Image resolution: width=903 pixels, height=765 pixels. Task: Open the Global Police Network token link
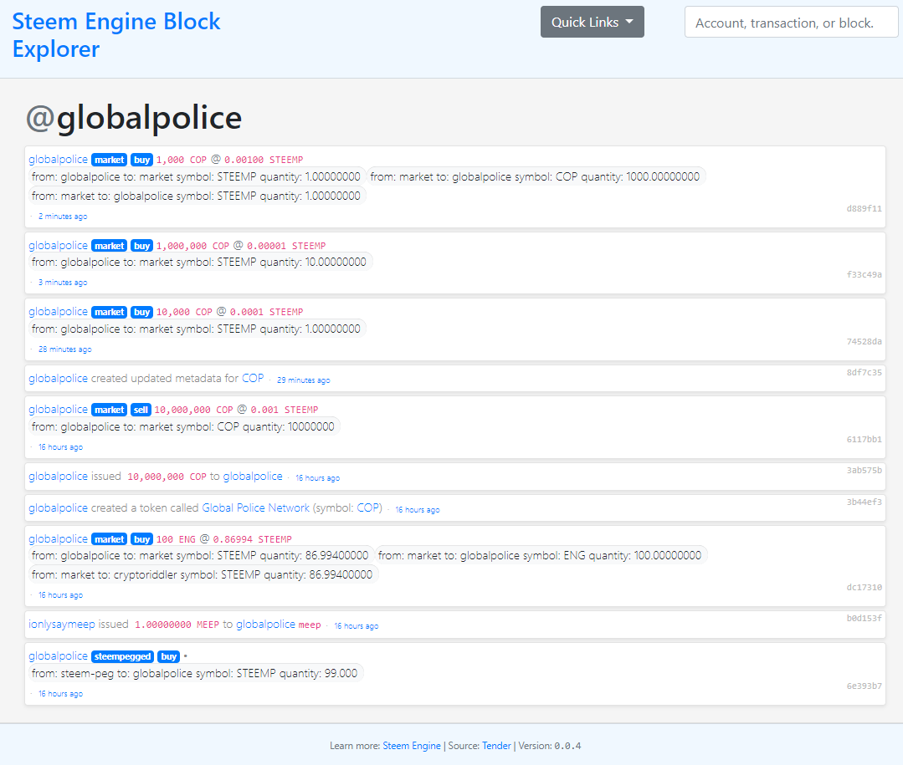[x=256, y=507]
